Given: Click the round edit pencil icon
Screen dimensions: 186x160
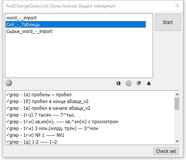Looking at the screenshot, I should (x=139, y=83).
